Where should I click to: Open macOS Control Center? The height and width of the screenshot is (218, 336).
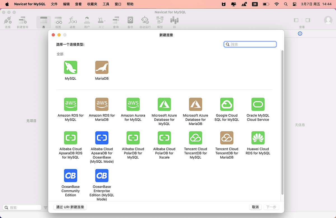coord(295,4)
